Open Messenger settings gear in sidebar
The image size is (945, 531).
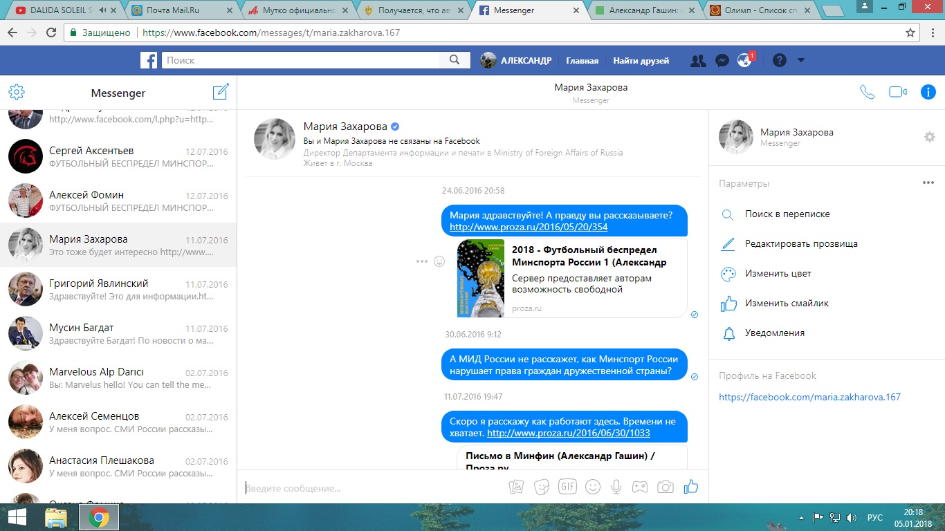(17, 93)
